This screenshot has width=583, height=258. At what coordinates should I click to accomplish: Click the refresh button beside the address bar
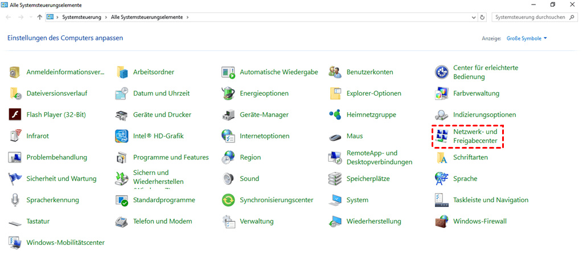pos(483,17)
